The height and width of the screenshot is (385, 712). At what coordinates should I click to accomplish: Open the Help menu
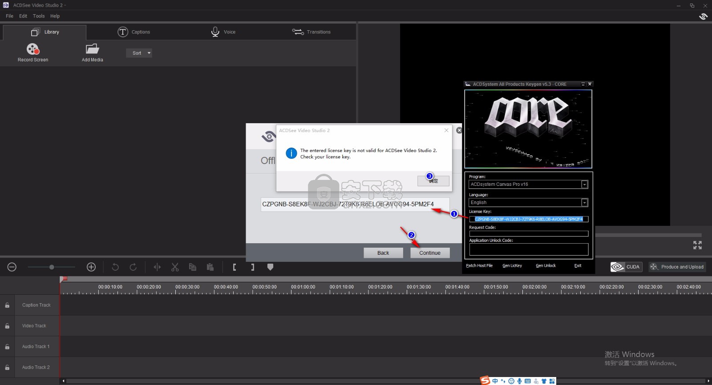(55, 16)
